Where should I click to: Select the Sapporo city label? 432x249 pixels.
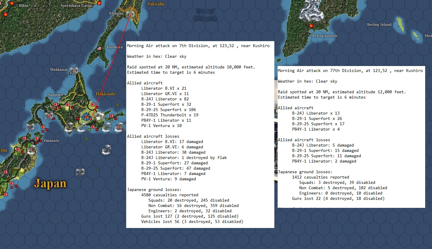56,95
